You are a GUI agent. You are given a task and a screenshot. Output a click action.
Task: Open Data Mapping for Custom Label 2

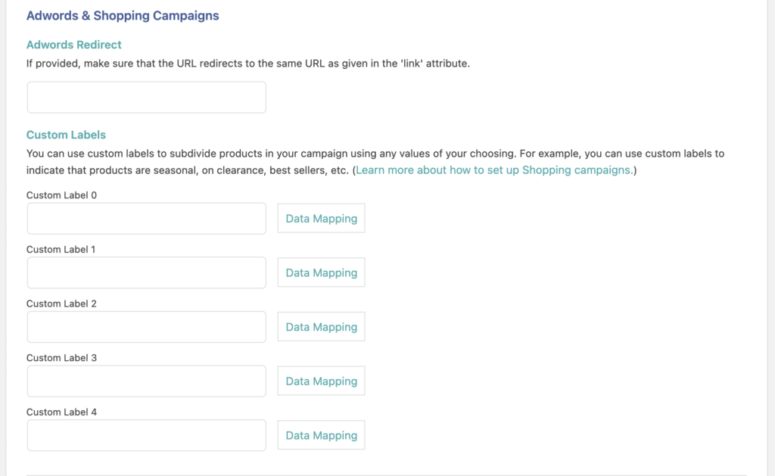click(x=321, y=326)
